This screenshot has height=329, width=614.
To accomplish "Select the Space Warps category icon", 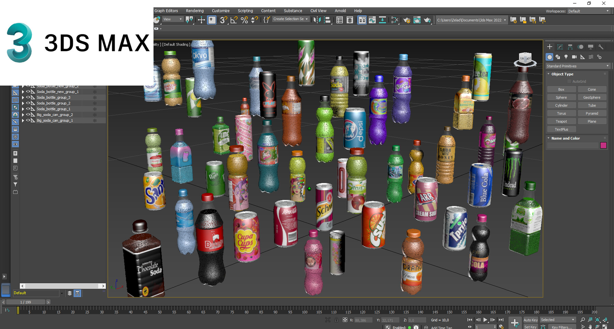I will [591, 57].
